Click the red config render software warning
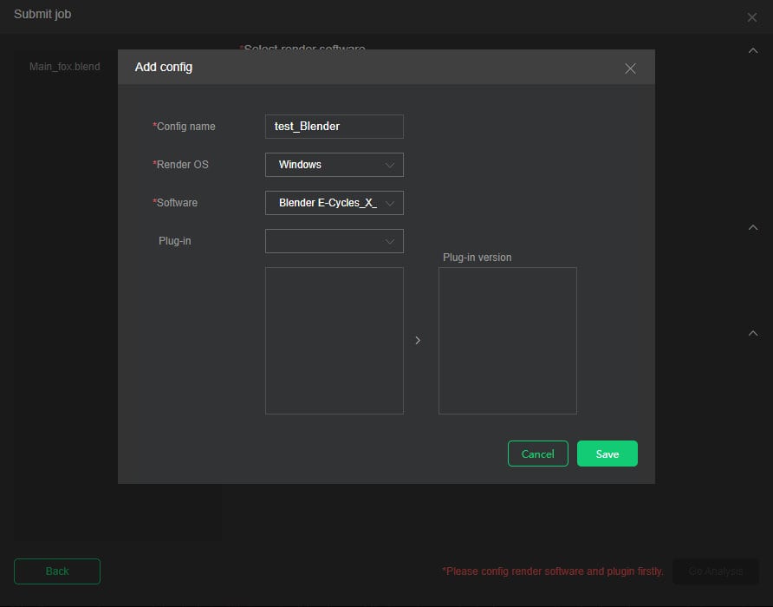This screenshot has width=773, height=607. coord(553,571)
